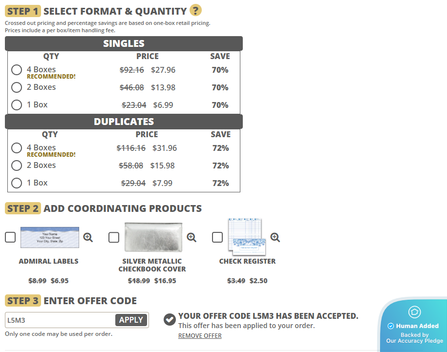447x352 pixels.
Task: Click the Check Register magnifier icon
Action: pyautogui.click(x=275, y=237)
